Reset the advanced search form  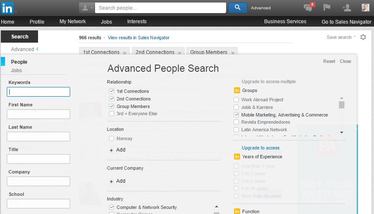pos(329,61)
